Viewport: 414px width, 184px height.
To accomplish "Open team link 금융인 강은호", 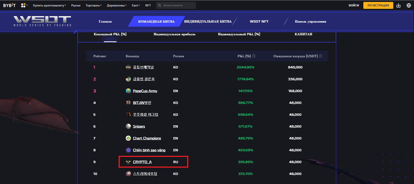I will click(144, 79).
